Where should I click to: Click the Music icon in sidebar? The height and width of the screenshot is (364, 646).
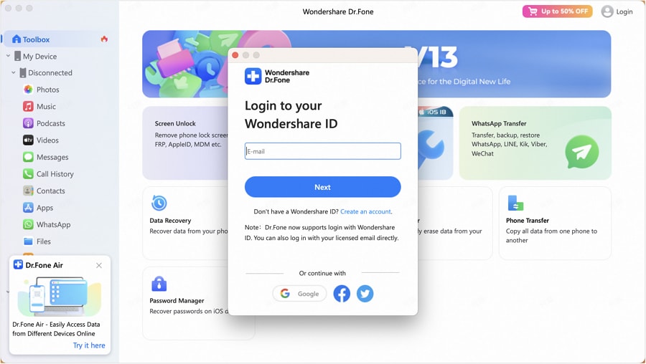[28, 107]
